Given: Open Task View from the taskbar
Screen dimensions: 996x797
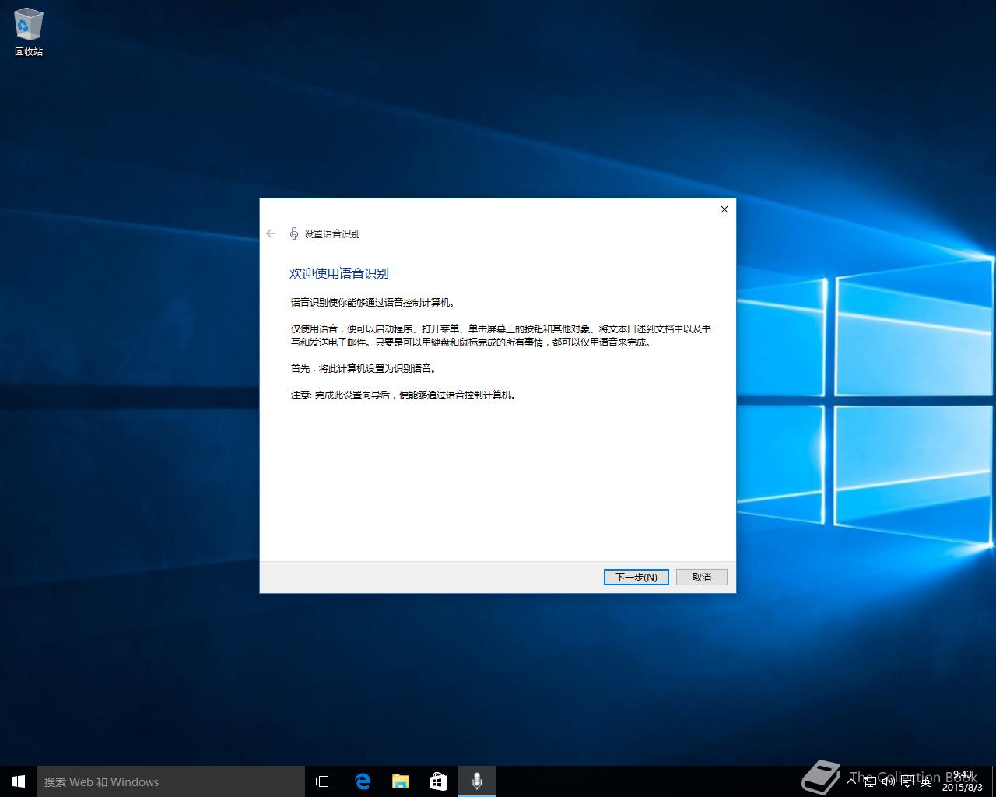Looking at the screenshot, I should 324,781.
